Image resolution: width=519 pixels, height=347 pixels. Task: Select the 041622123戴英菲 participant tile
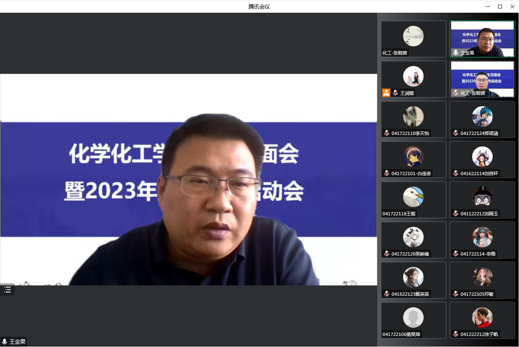click(x=413, y=280)
